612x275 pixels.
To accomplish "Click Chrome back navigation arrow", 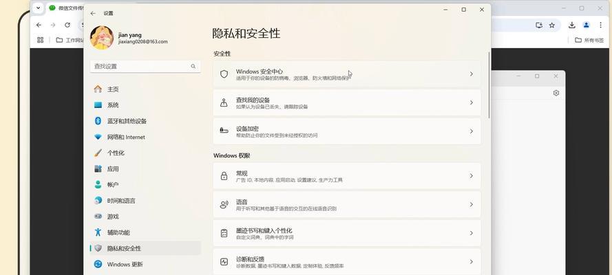I will [x=39, y=25].
